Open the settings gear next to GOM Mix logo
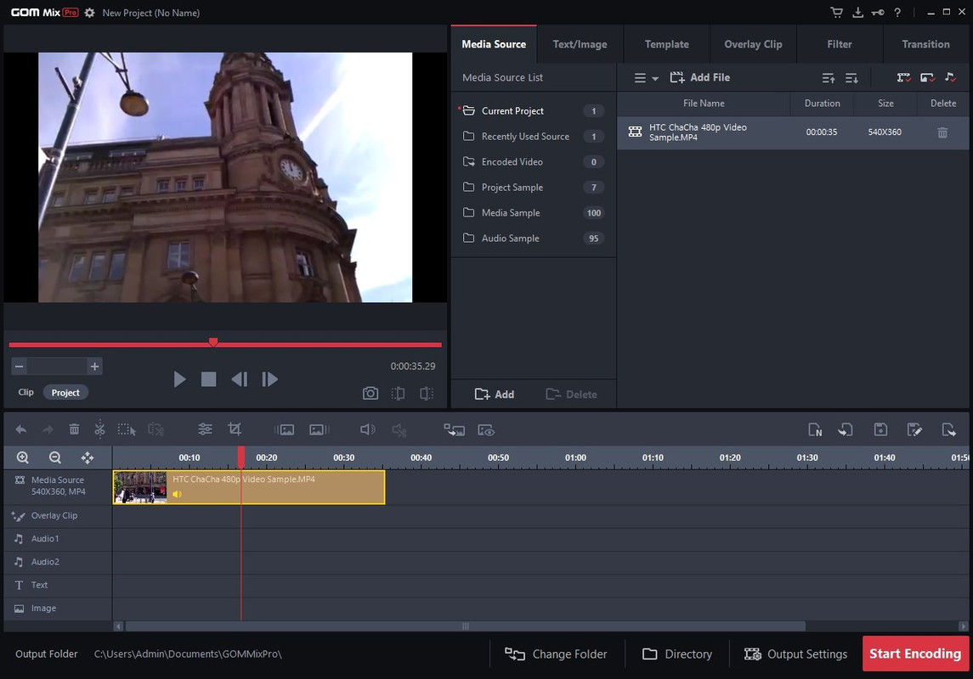 [89, 13]
